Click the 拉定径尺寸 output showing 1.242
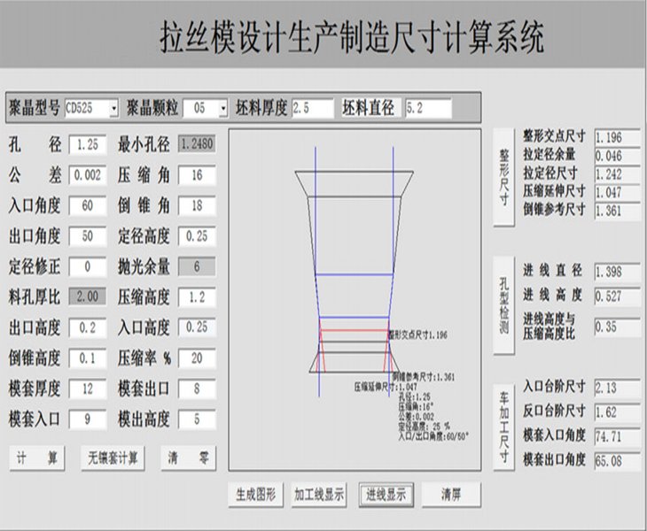The image size is (647, 531). [617, 173]
